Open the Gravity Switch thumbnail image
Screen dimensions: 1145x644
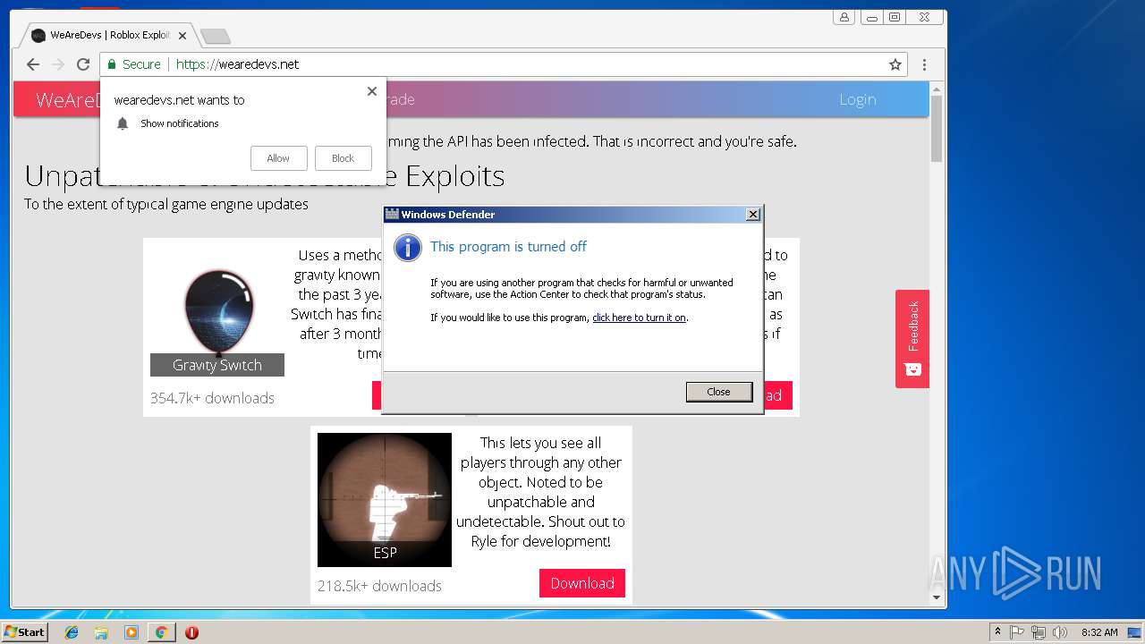click(217, 309)
